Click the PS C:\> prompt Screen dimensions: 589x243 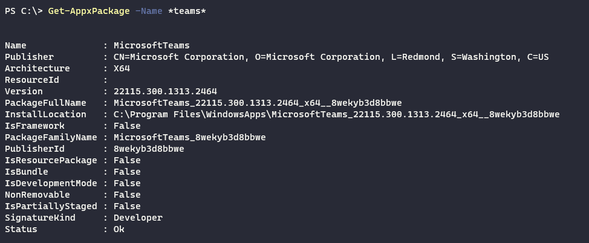point(24,11)
